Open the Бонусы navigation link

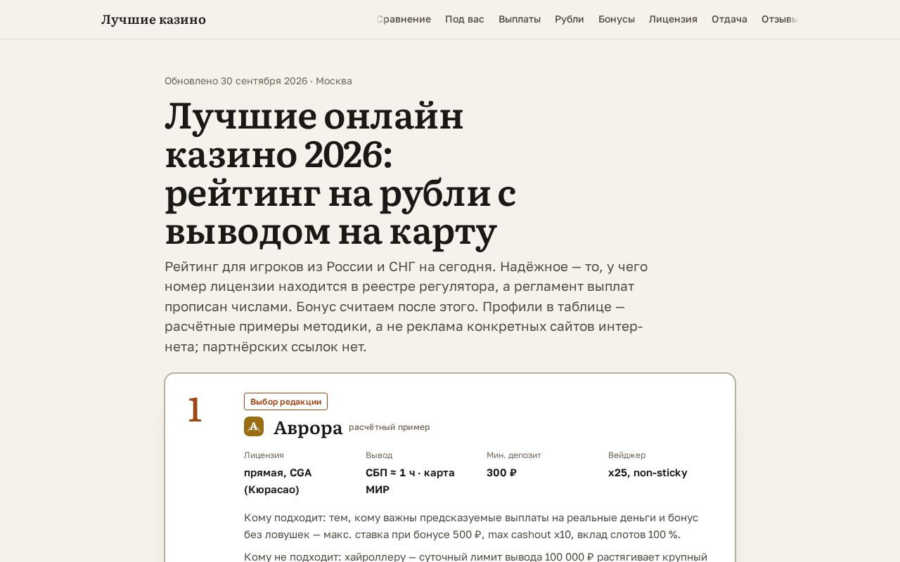pyautogui.click(x=617, y=19)
